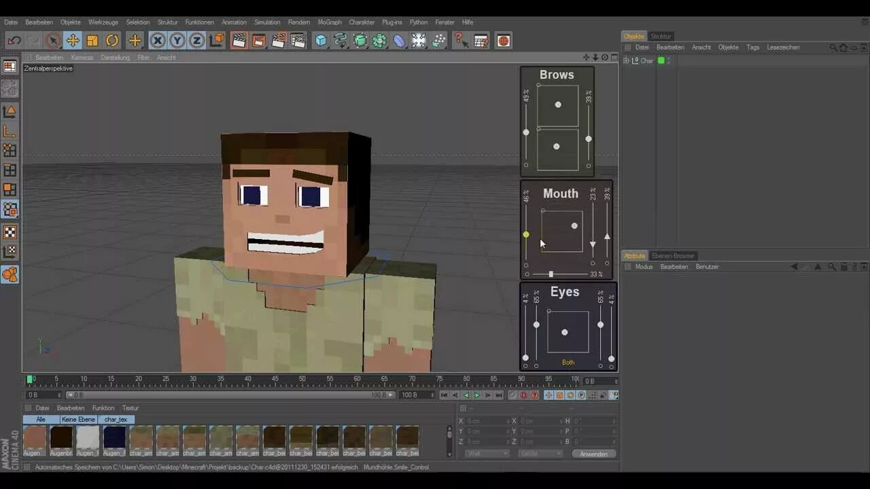Open the Größe size dropdown
This screenshot has height=489, width=870.
540,454
